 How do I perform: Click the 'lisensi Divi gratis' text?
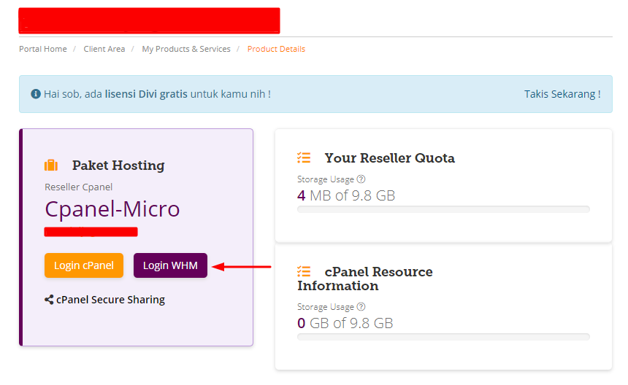(x=146, y=94)
